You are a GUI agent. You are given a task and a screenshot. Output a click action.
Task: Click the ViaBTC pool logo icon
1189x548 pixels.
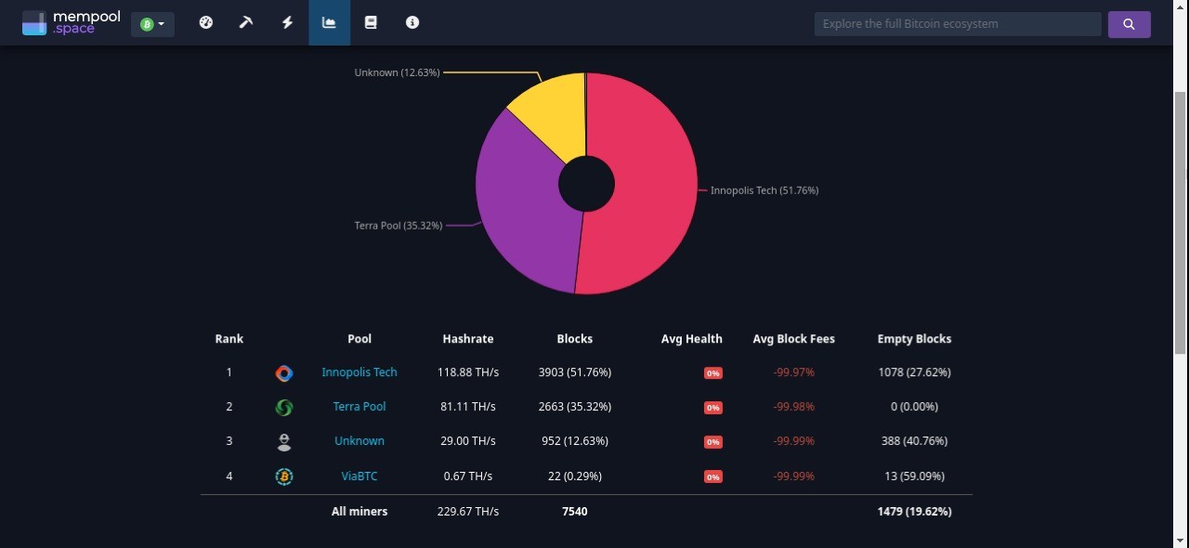pos(284,476)
